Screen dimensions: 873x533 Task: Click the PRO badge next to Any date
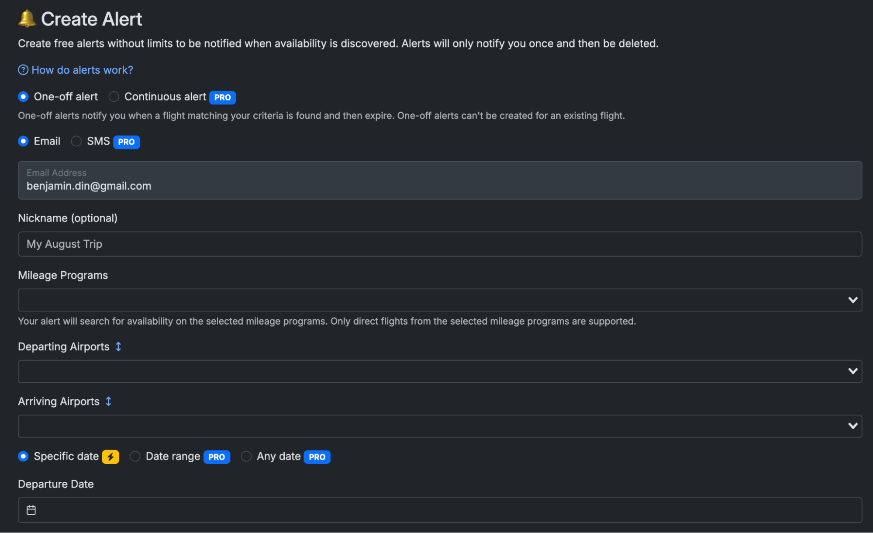click(317, 457)
